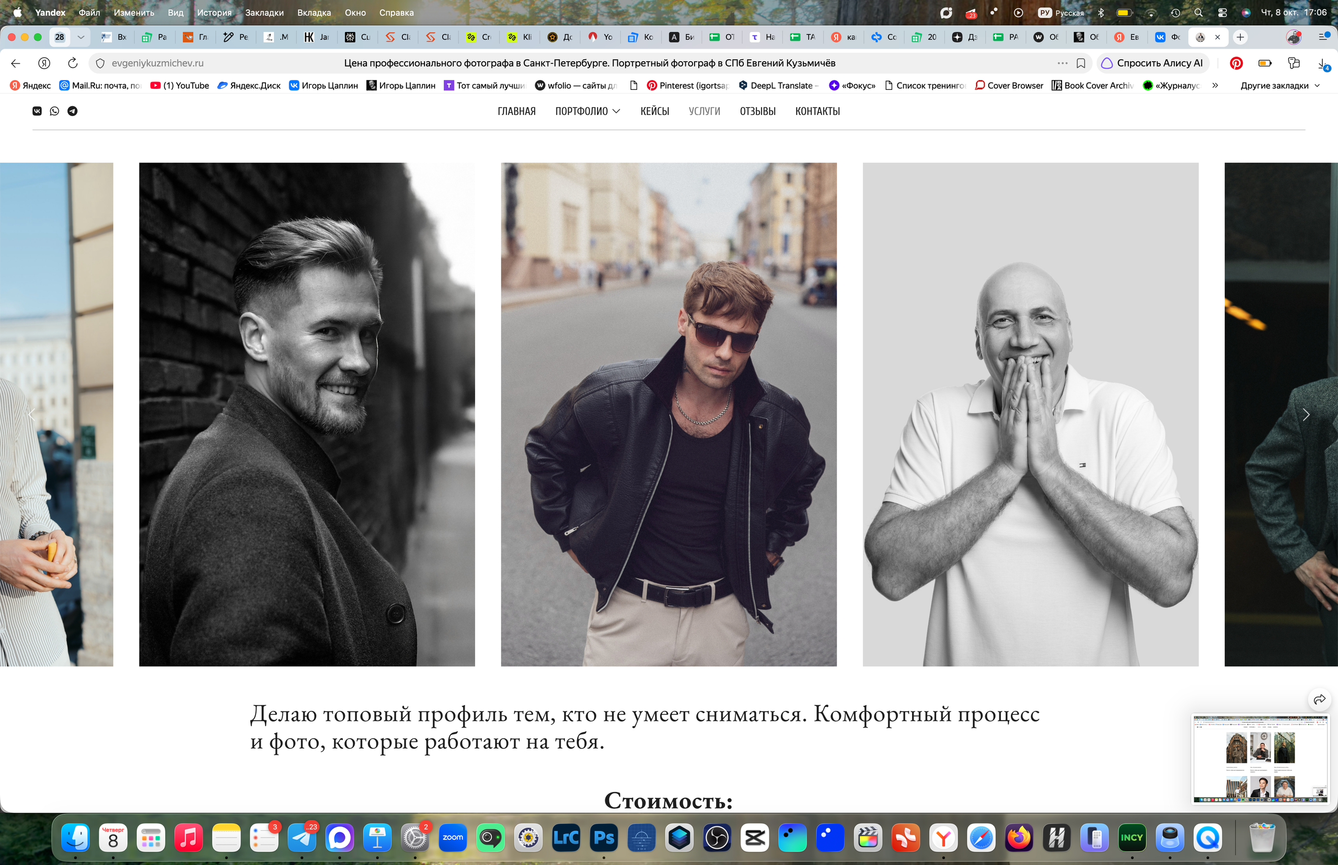Open the Закладки menu in the menu bar
The image size is (1338, 865).
click(x=264, y=13)
